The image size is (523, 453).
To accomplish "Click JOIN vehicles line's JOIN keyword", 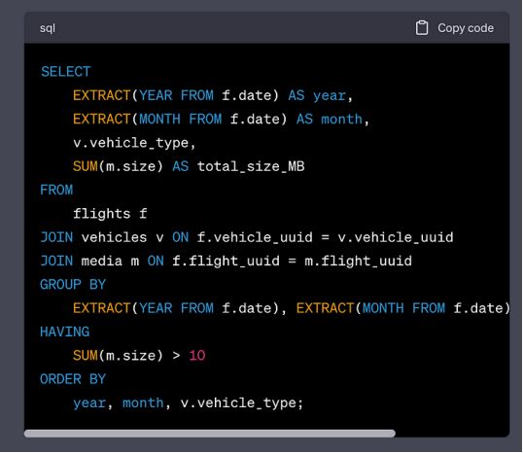I will click(x=56, y=237).
